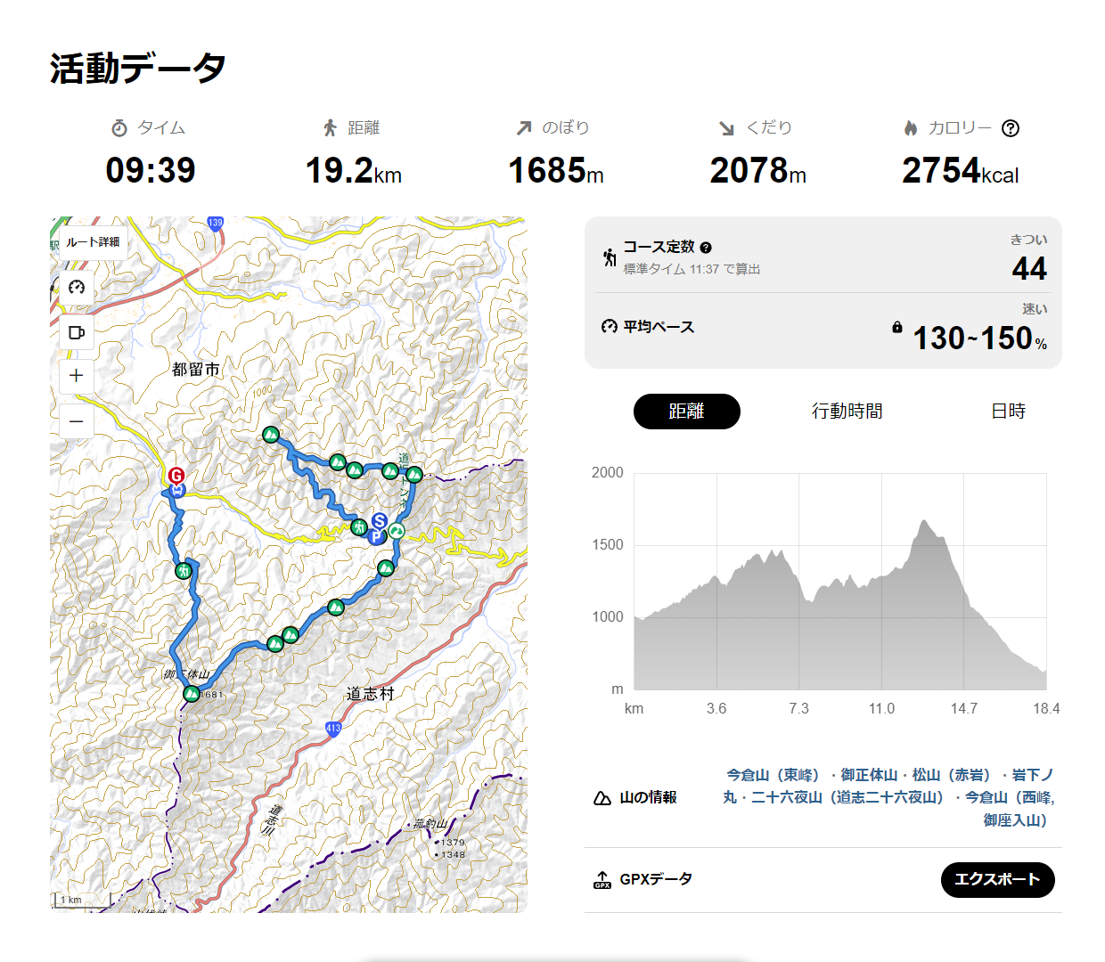Click the locked average pace icon
1105x962 pixels.
click(x=897, y=328)
